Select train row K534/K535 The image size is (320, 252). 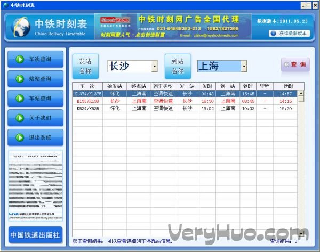pos(185,108)
